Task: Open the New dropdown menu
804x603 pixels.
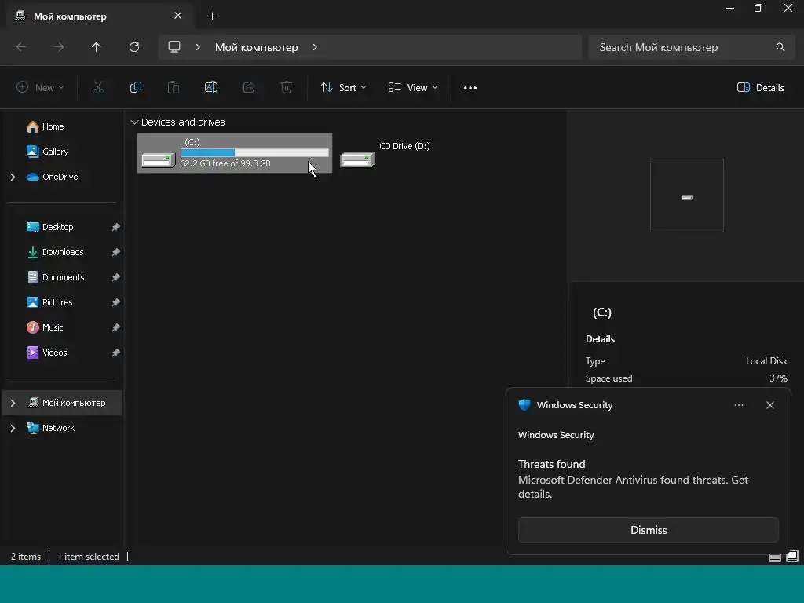Action: (x=40, y=88)
